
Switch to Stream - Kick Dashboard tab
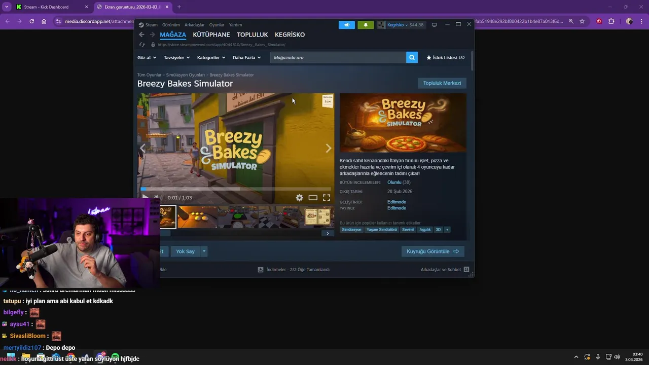point(52,7)
